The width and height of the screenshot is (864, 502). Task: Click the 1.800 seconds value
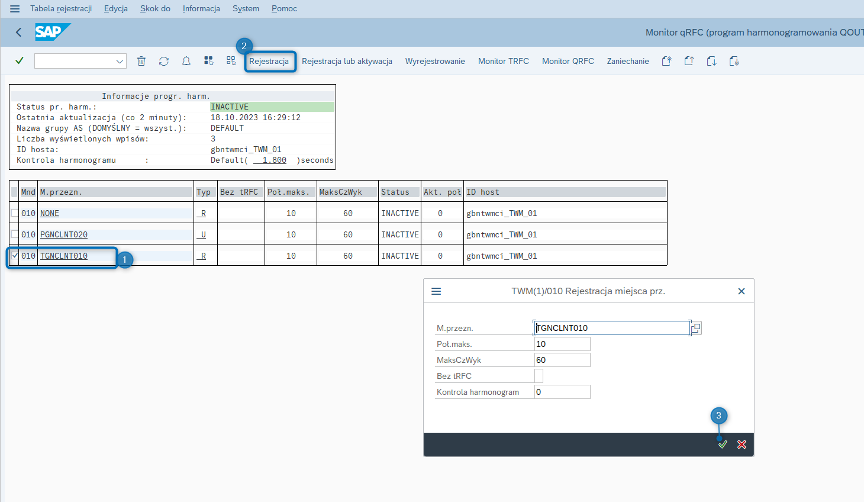pos(270,160)
